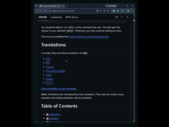Open the Extensions puzzle icon
Viewport: 169px width, 127px height.
coord(122,11)
